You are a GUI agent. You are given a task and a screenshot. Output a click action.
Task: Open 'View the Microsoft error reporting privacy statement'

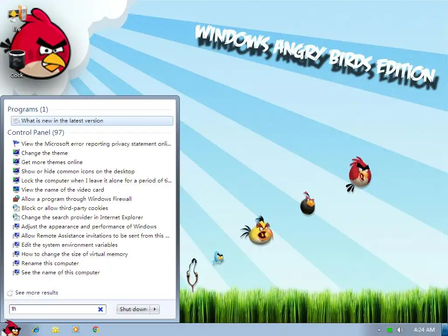coord(92,143)
